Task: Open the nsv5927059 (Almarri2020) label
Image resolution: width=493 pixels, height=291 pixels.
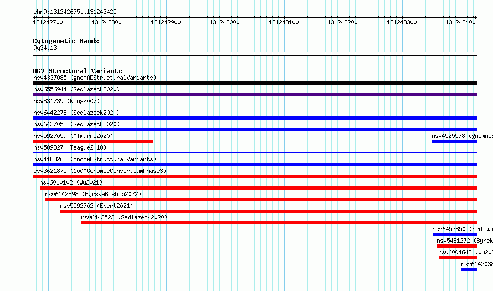Action: point(73,136)
